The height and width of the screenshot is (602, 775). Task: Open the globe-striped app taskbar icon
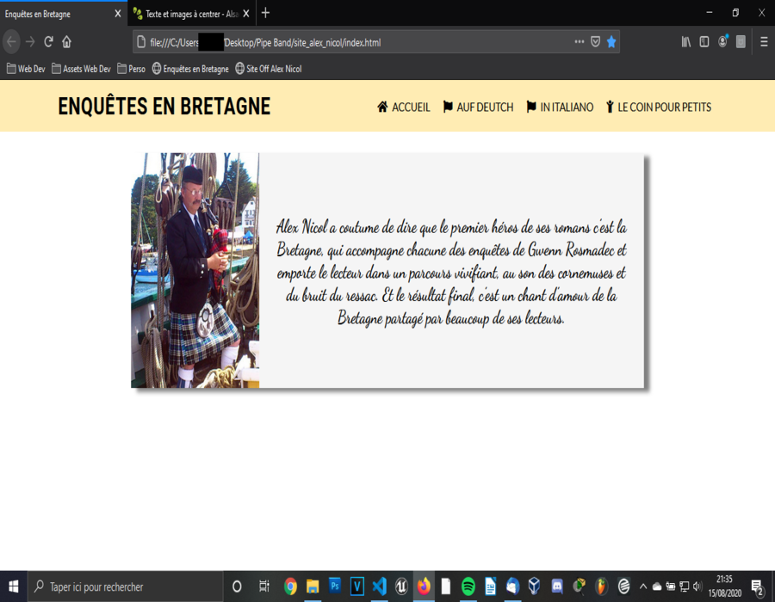click(623, 587)
